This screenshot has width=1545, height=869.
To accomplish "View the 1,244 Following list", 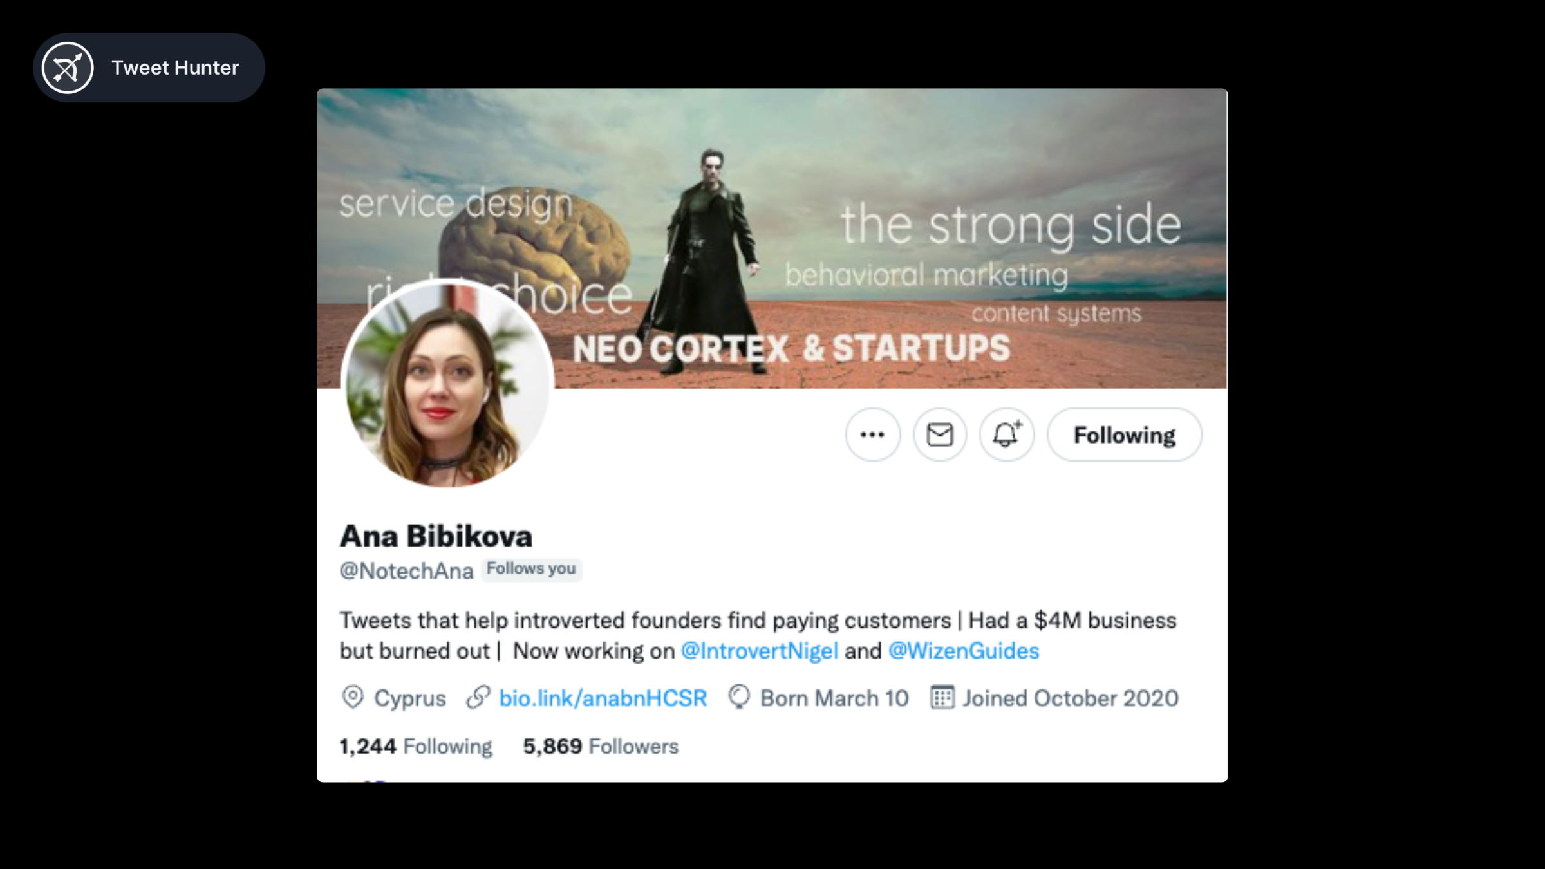I will point(416,746).
